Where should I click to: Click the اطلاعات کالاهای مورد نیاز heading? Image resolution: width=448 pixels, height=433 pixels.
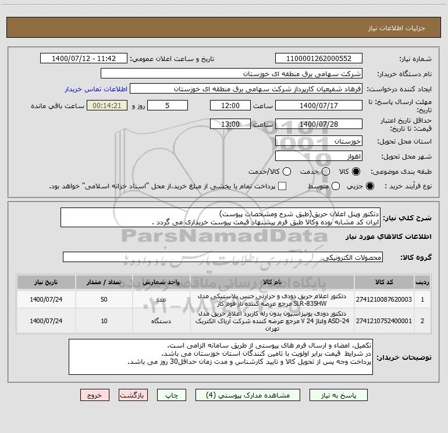click(388, 237)
